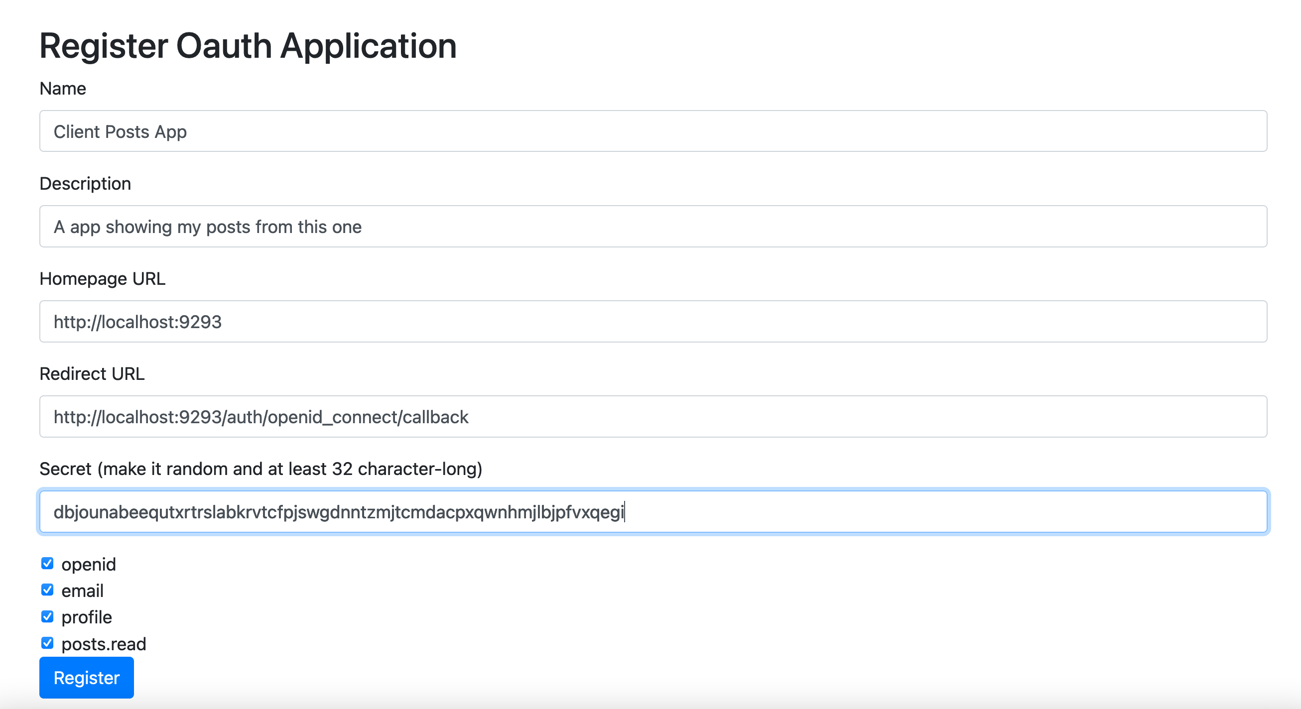1301x709 pixels.
Task: Click the Secret field's label text
Action: coord(260,469)
